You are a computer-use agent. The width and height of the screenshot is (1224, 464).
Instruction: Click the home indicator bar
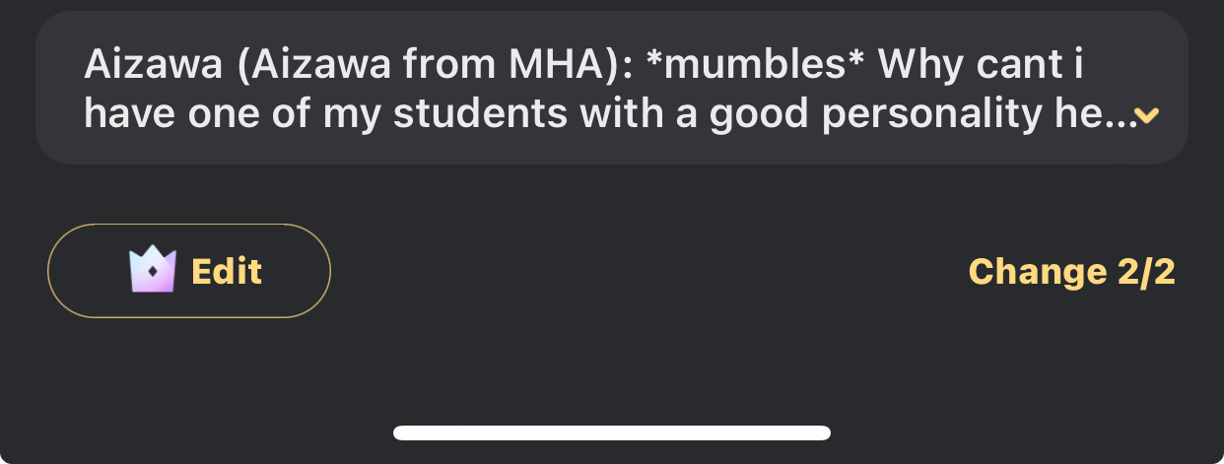coord(611,432)
